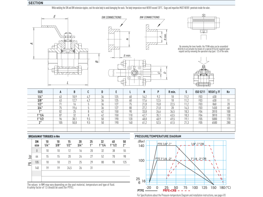Click the SECTION heading
The image size is (263, 197).
(x=36, y=3)
